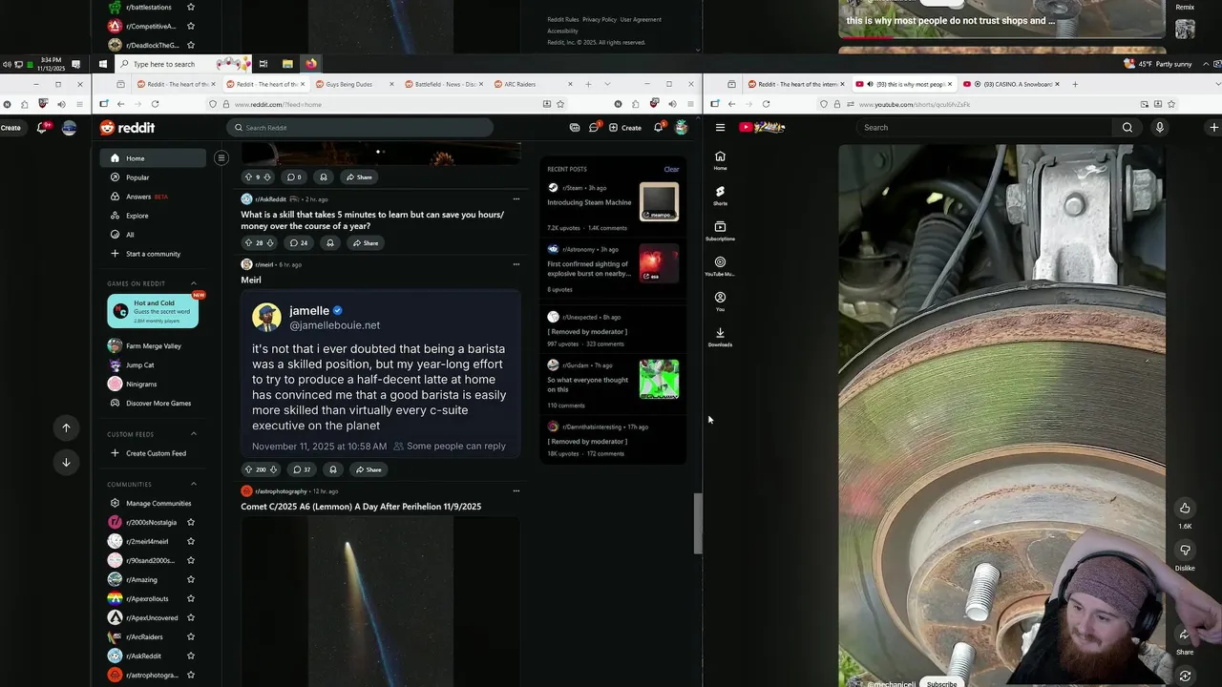This screenshot has height=687, width=1222.
Task: Open the Reddit logo home link
Action: [128, 128]
